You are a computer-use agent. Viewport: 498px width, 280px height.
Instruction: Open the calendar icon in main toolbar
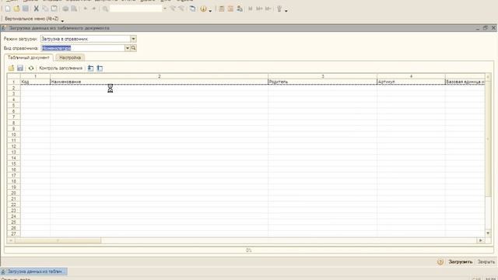pyautogui.click(x=230, y=9)
